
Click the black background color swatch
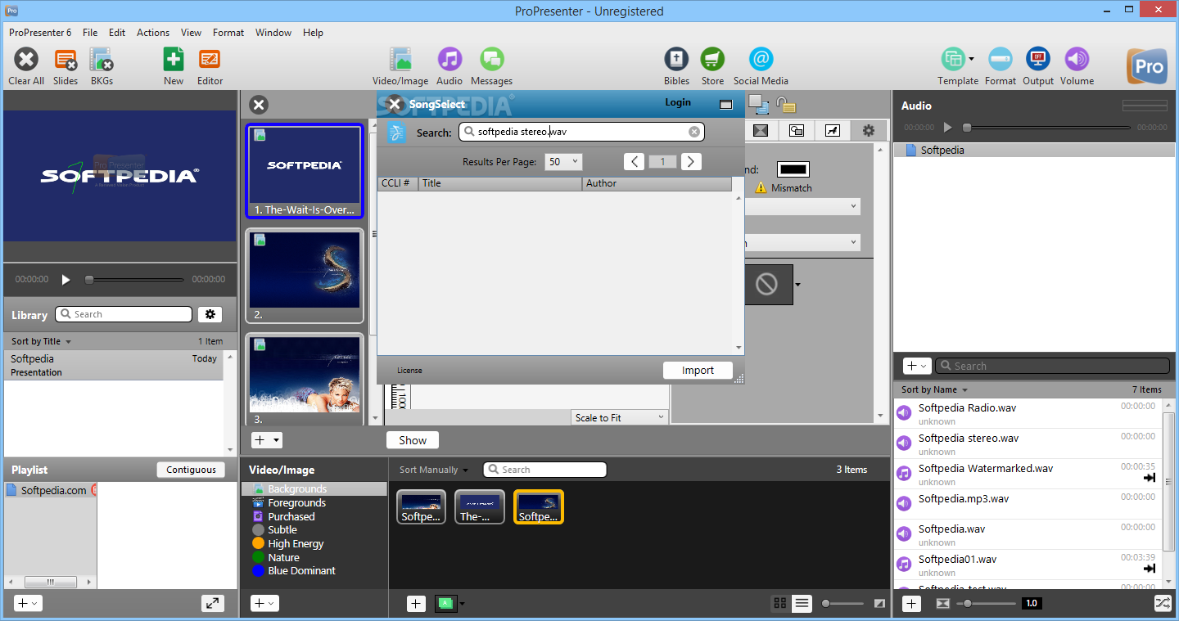[x=793, y=169]
